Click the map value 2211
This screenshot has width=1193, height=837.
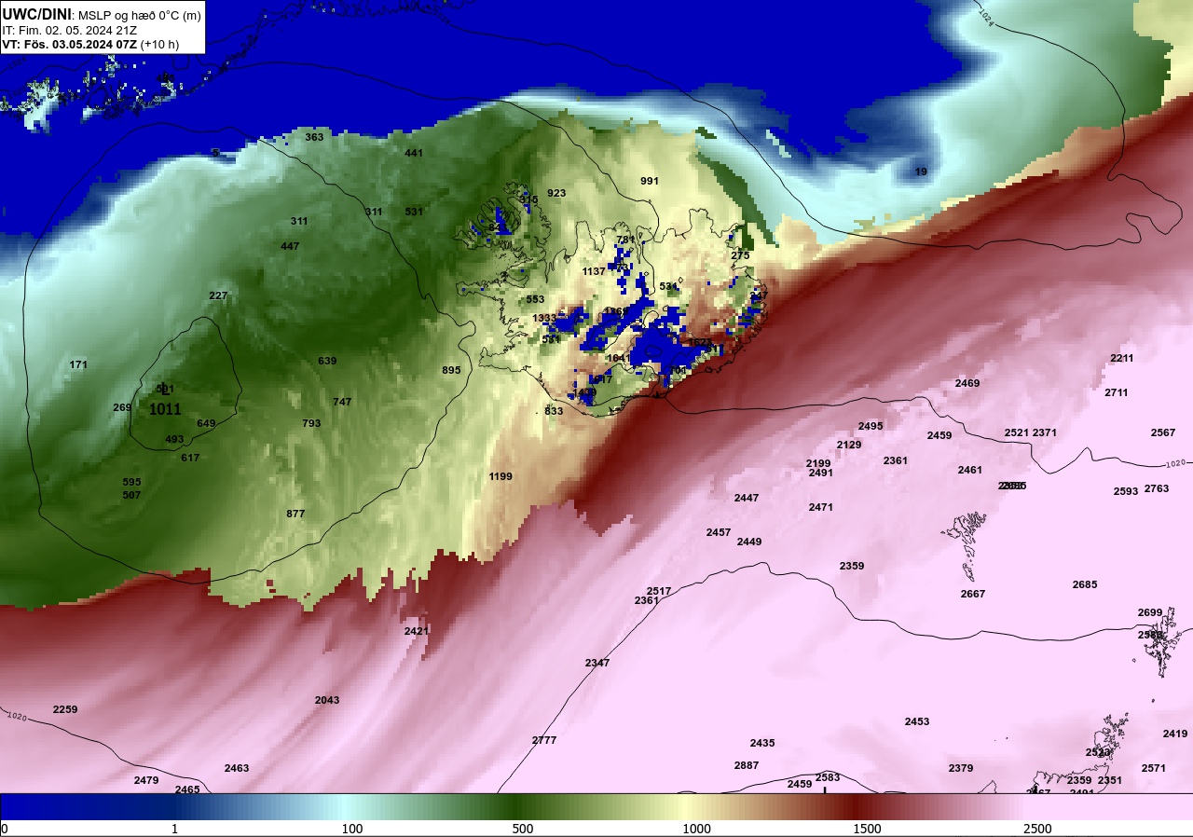coord(1122,358)
